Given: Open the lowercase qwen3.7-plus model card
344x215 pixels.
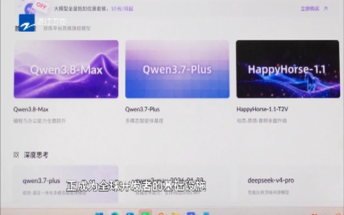Looking at the screenshot, I should click(x=66, y=184).
